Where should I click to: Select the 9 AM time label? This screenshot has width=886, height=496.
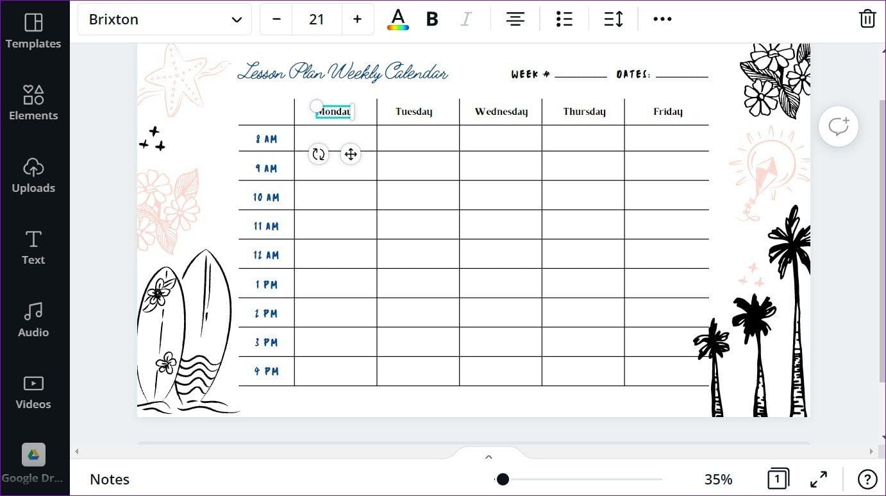click(266, 169)
